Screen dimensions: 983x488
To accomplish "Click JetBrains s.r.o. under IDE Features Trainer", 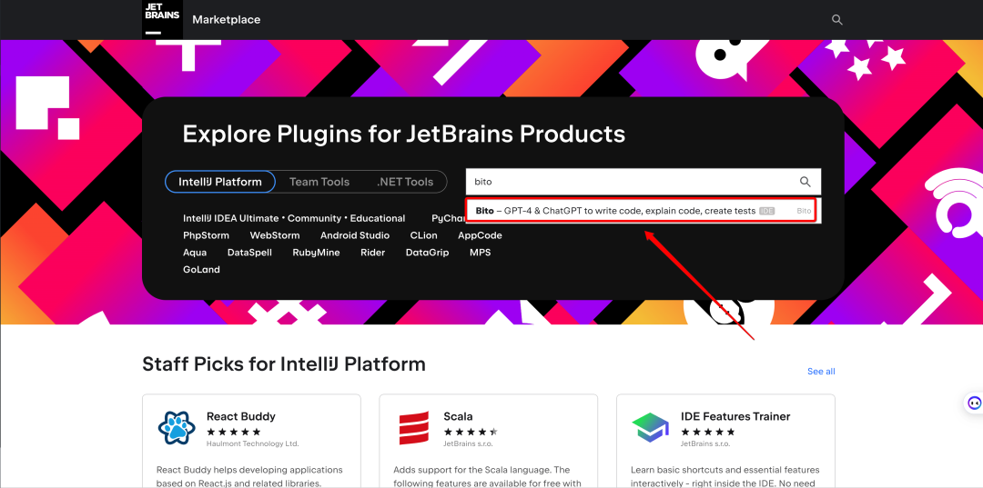I will 705,444.
